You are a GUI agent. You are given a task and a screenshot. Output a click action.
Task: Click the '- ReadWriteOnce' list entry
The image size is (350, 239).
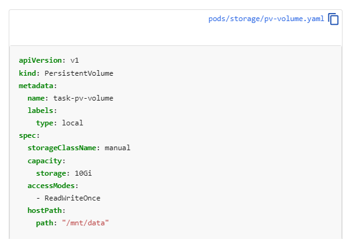68,198
